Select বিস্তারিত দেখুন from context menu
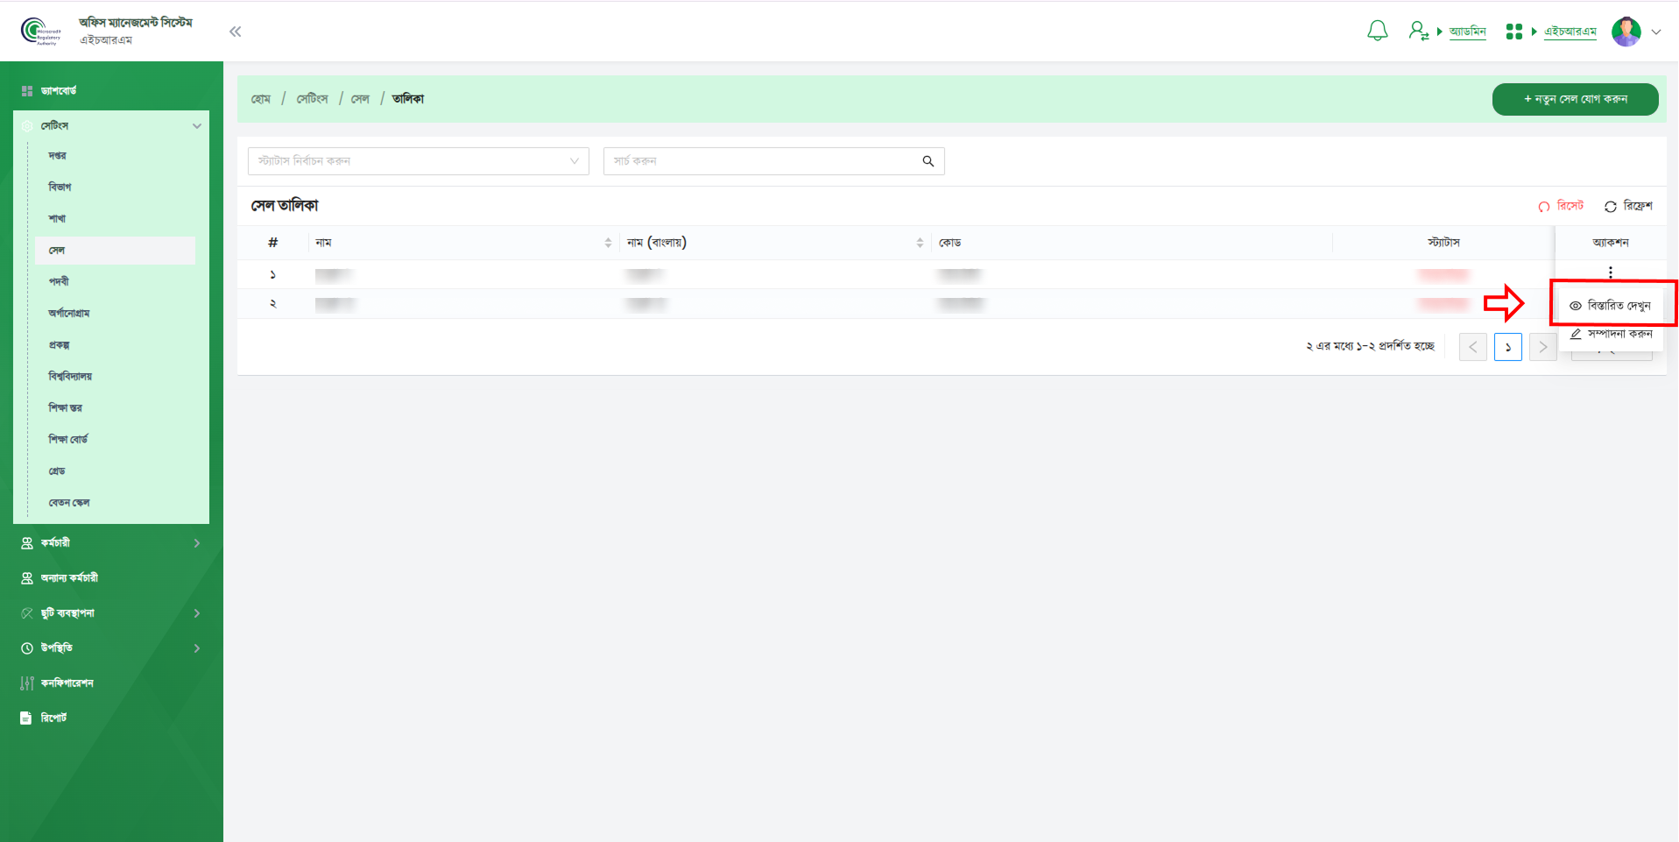 coord(1611,306)
